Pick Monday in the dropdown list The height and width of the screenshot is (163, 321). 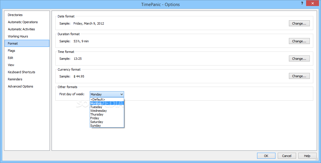tap(107, 103)
